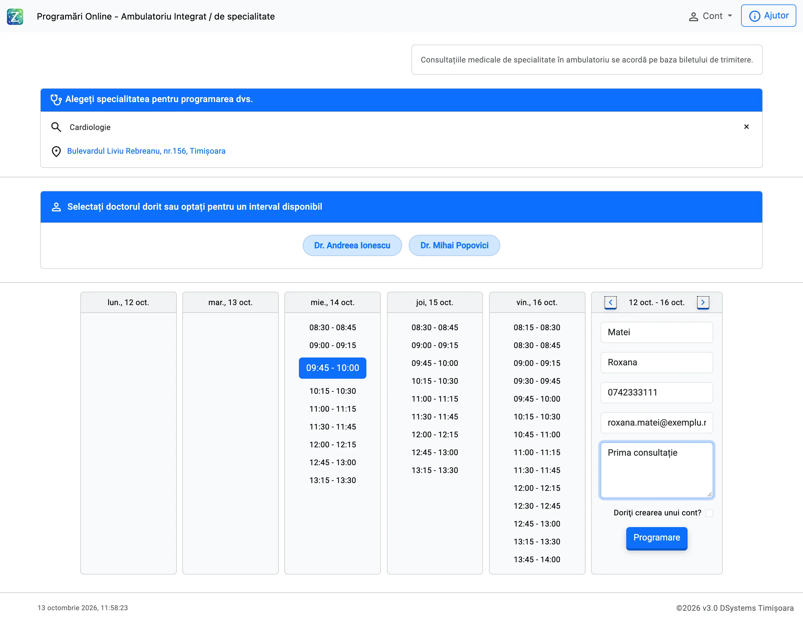Click the phone field with 0742333111
Viewport: 803px width, 618px height.
tap(657, 392)
